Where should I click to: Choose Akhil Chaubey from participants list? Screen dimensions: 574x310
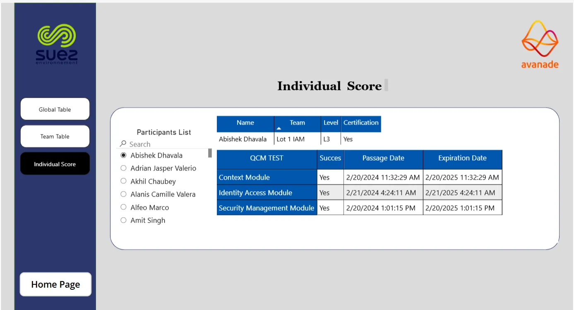(x=123, y=181)
